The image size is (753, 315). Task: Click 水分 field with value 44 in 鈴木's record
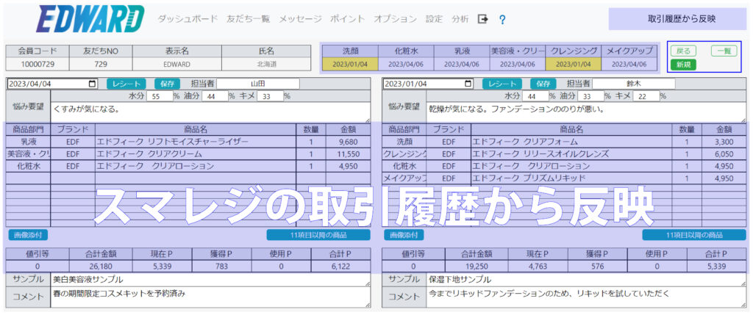tap(536, 96)
